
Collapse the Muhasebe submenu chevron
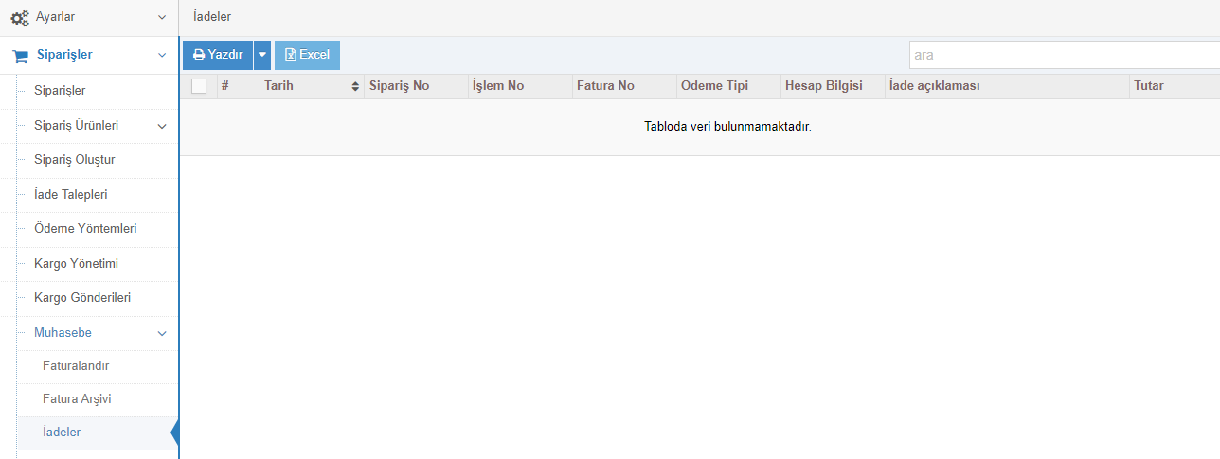tap(162, 333)
